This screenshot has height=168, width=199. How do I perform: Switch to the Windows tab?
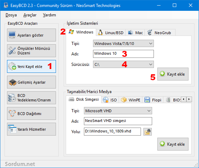(81, 32)
